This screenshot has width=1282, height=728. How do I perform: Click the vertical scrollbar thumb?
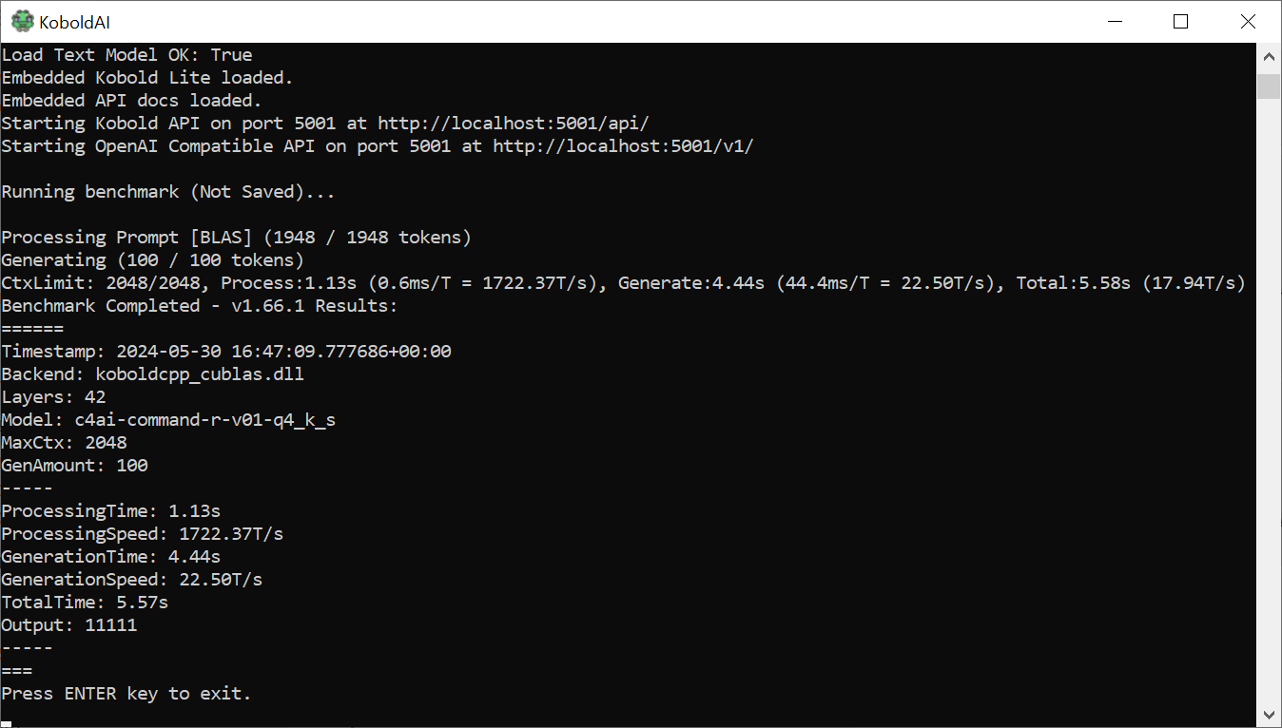[x=1269, y=86]
